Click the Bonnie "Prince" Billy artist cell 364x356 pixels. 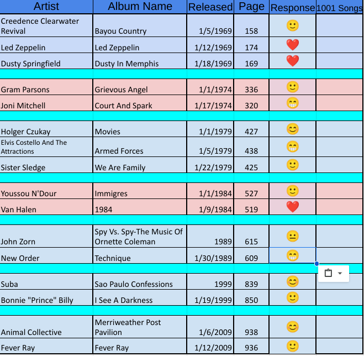pyautogui.click(x=46, y=297)
